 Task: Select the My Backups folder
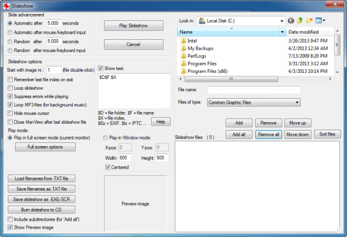click(197, 48)
